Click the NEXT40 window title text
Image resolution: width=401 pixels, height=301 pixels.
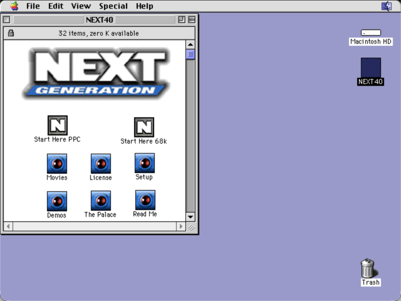[99, 19]
